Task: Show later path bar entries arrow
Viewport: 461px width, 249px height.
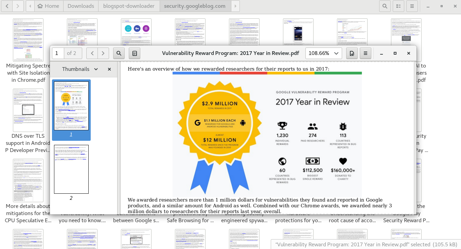Action: (x=235, y=6)
